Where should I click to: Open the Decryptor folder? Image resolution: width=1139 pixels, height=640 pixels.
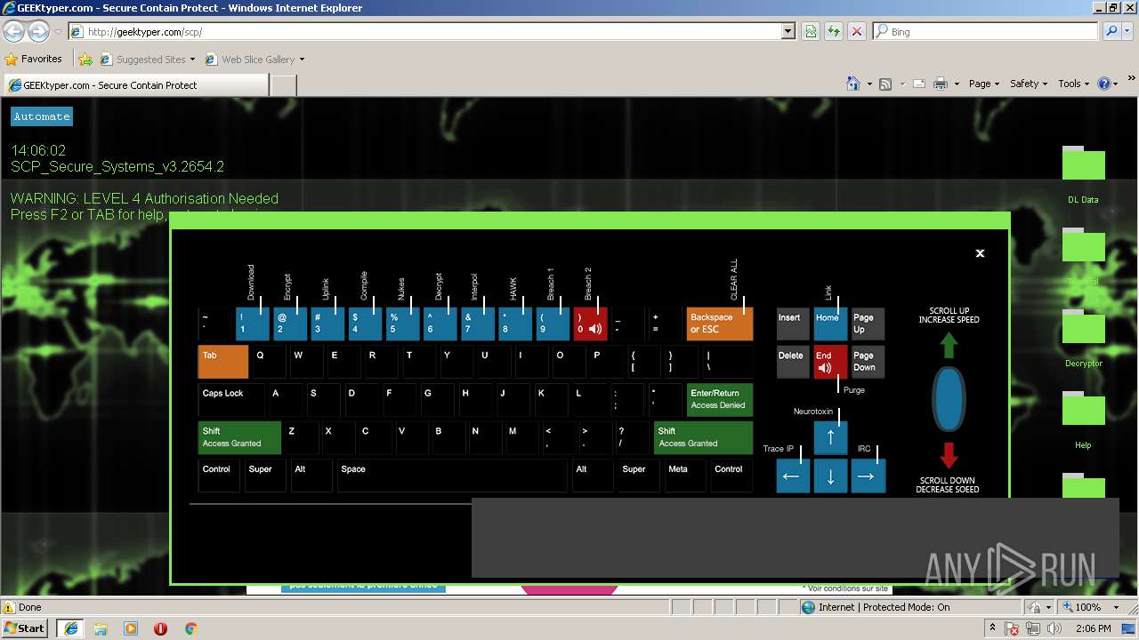click(1083, 338)
